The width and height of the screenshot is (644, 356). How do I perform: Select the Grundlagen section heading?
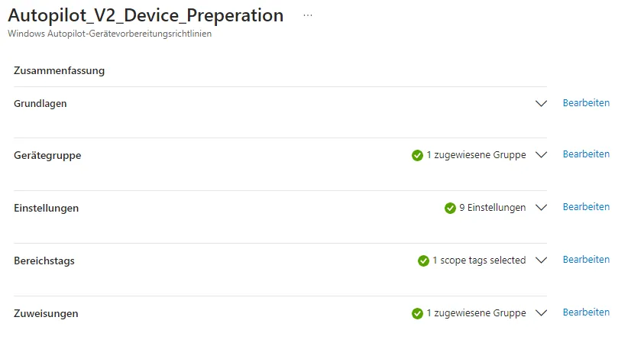point(40,103)
